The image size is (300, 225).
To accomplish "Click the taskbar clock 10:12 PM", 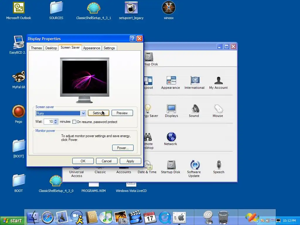I will pos(289,221).
